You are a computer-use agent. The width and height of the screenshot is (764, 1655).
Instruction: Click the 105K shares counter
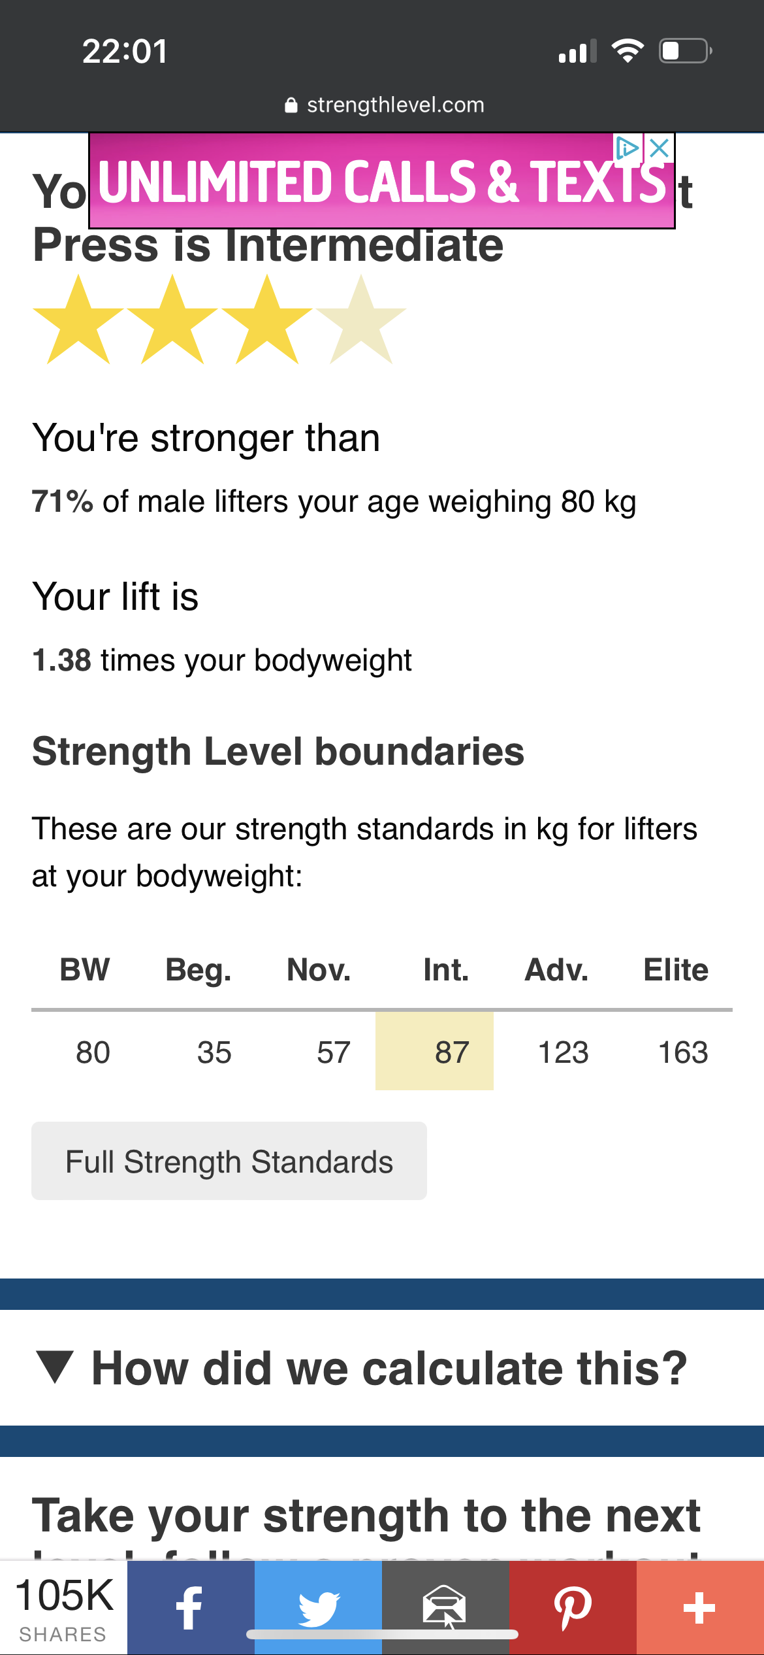point(63,1607)
